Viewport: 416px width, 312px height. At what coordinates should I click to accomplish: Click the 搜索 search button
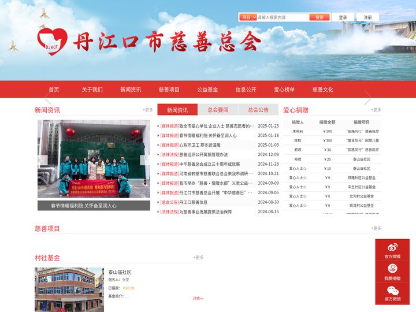click(320, 17)
